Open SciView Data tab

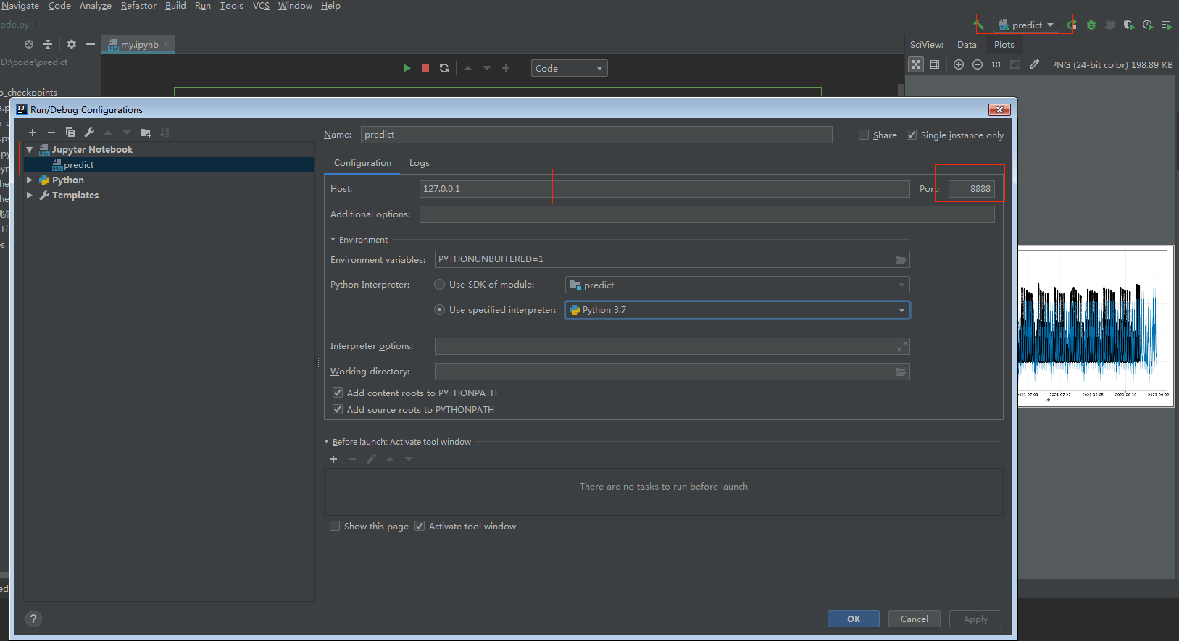pos(967,45)
